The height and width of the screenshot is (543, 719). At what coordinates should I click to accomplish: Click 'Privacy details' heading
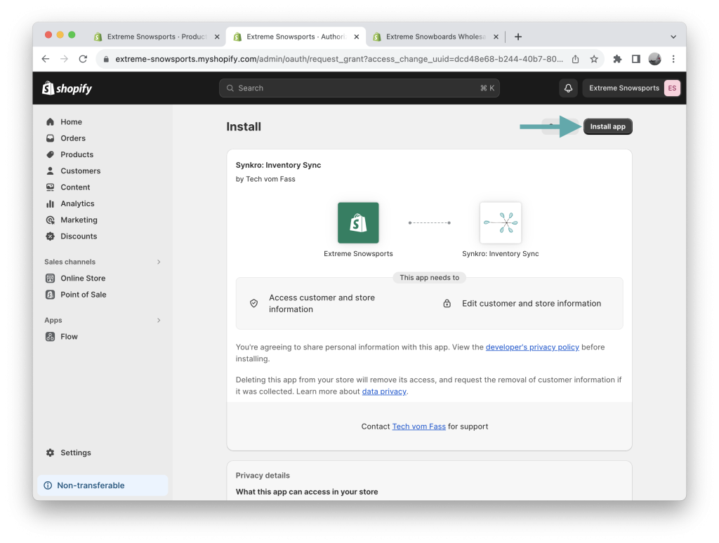point(263,475)
